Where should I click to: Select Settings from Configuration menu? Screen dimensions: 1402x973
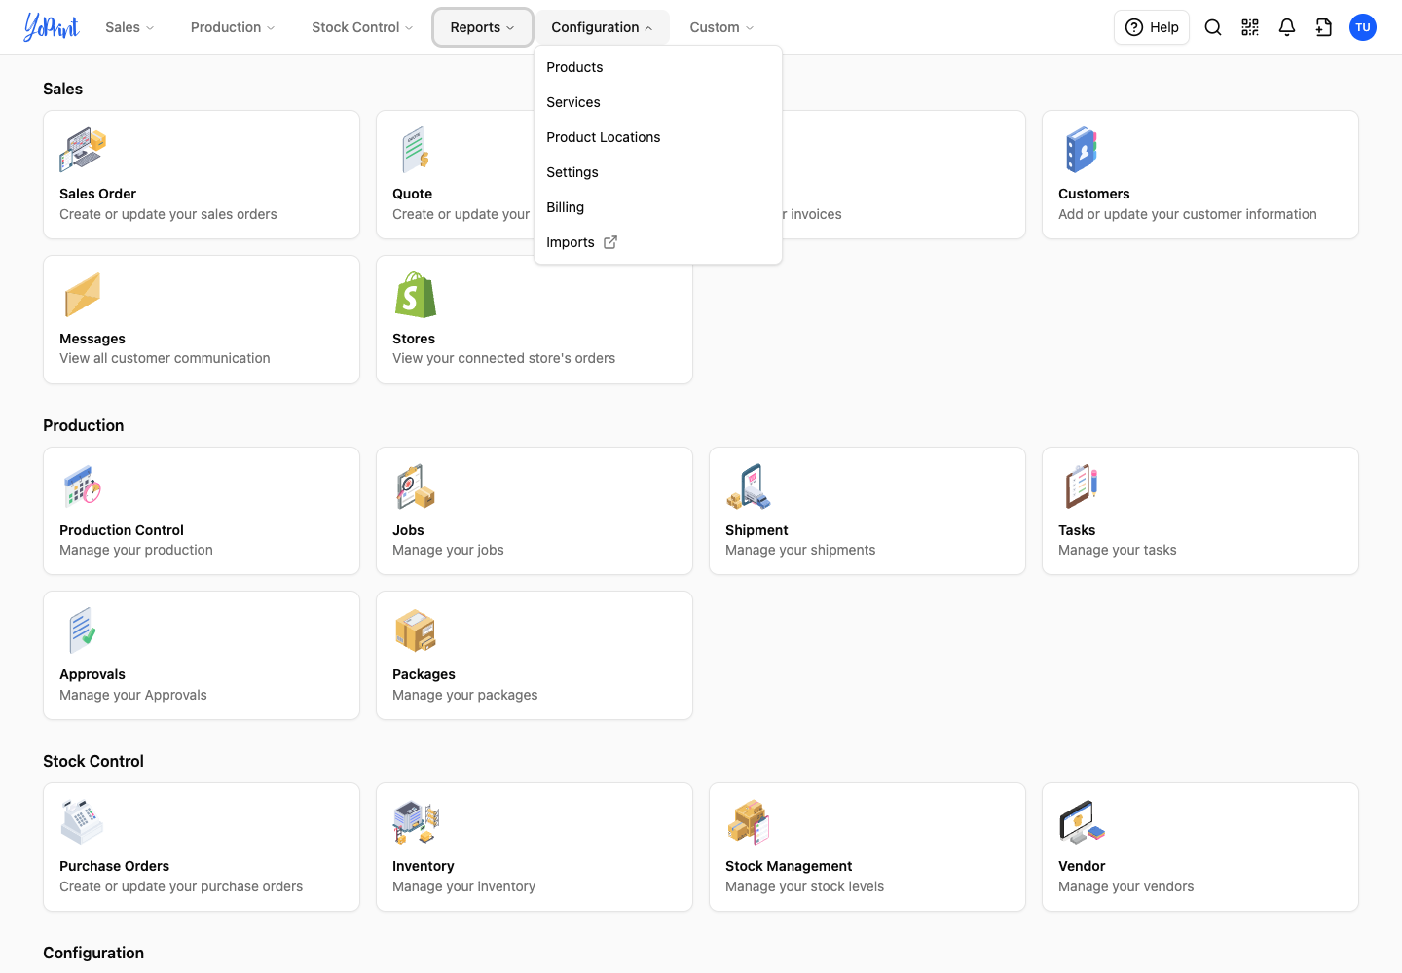(x=658, y=172)
